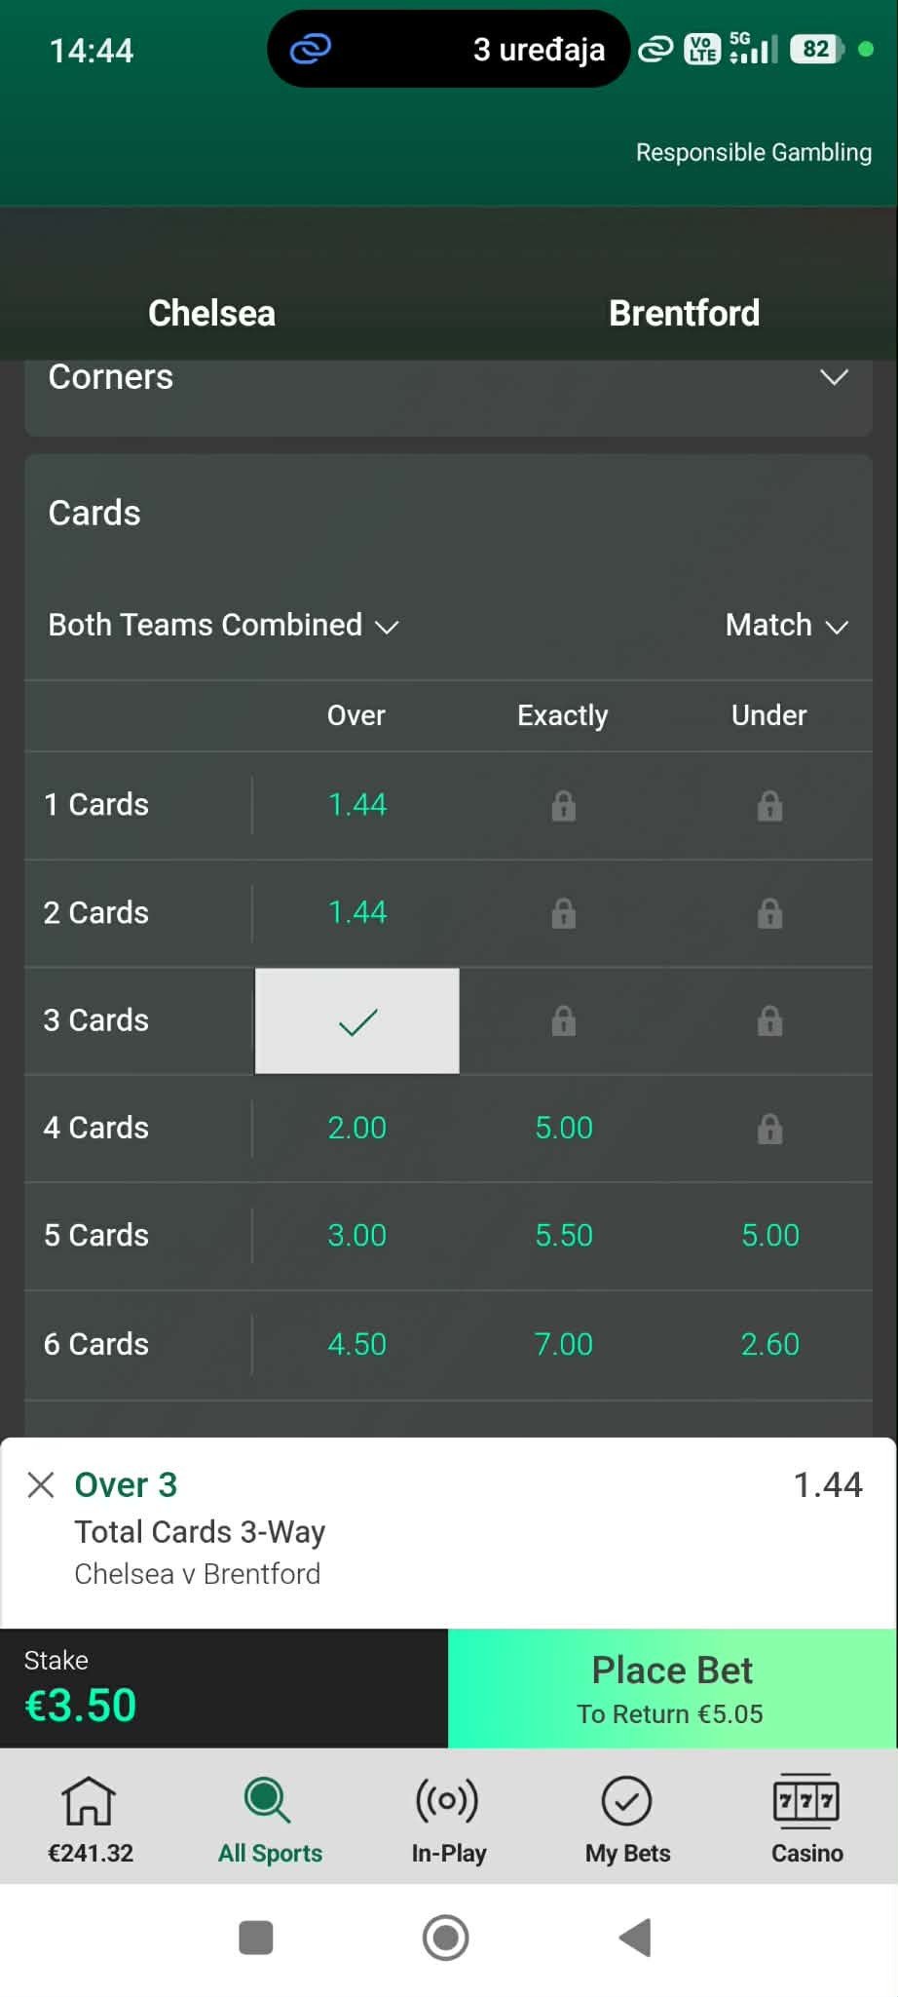Viewport: 898px width, 1997px height.
Task: Select Under 6 Cards odds 2.60
Action: click(769, 1344)
